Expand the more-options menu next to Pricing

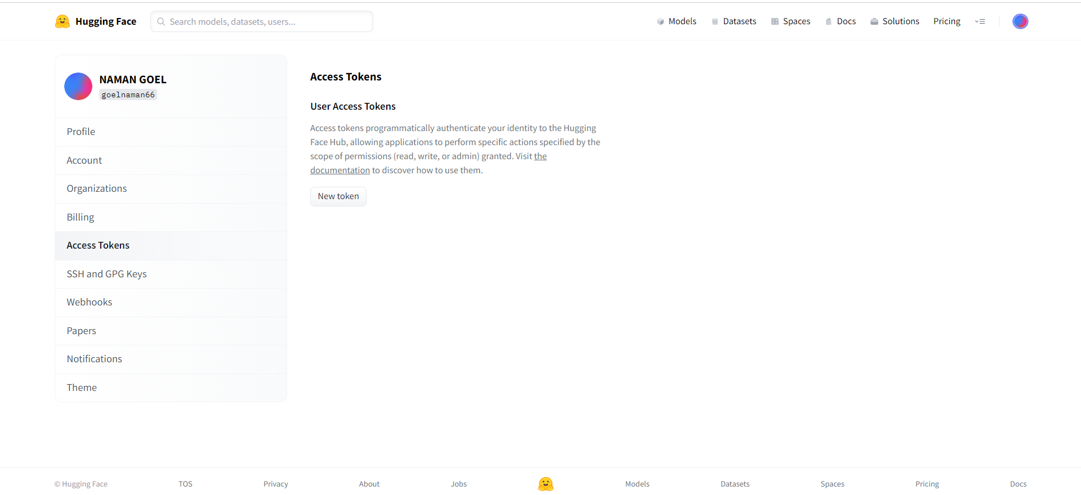tap(980, 21)
